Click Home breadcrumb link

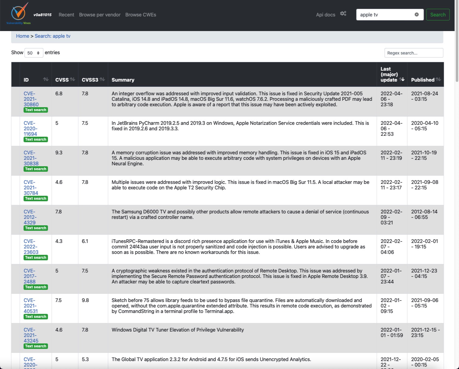[x=23, y=36]
